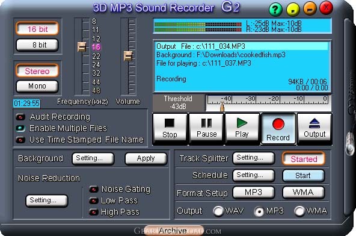Enable Low Pass filter
The height and width of the screenshot is (236, 356).
94,200
